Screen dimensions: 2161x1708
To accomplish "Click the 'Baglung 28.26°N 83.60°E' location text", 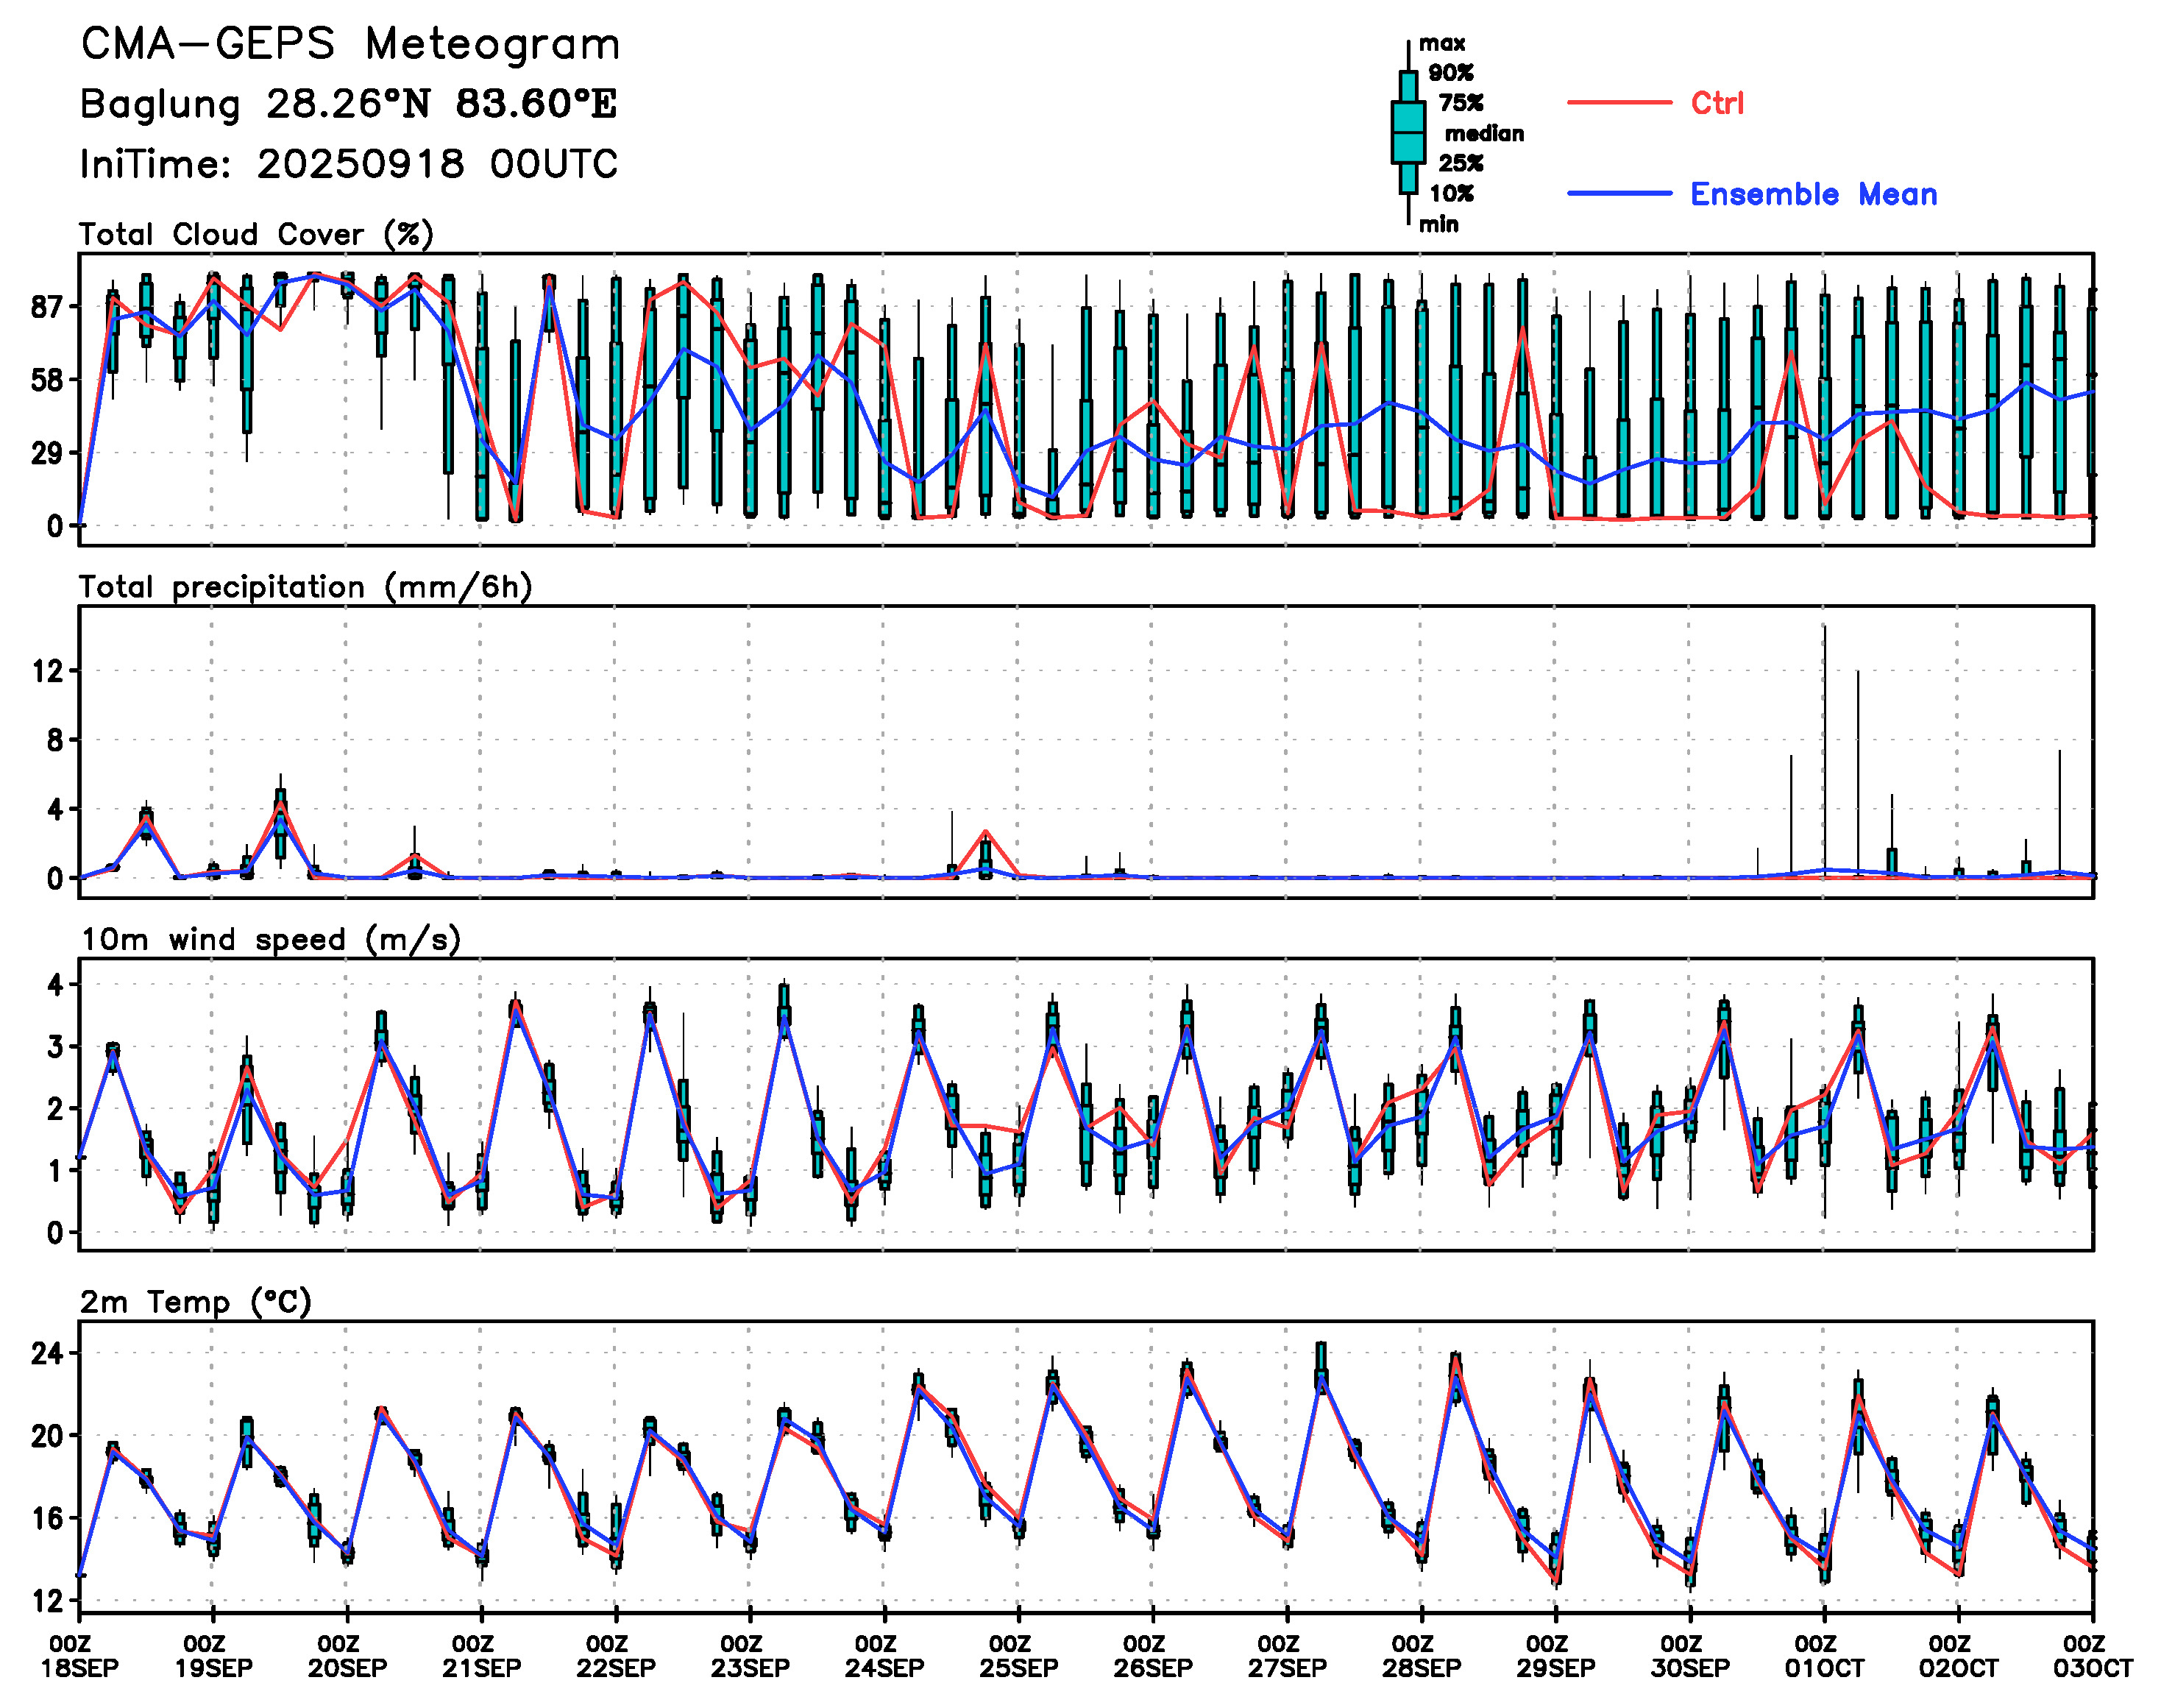I will 348,104.
